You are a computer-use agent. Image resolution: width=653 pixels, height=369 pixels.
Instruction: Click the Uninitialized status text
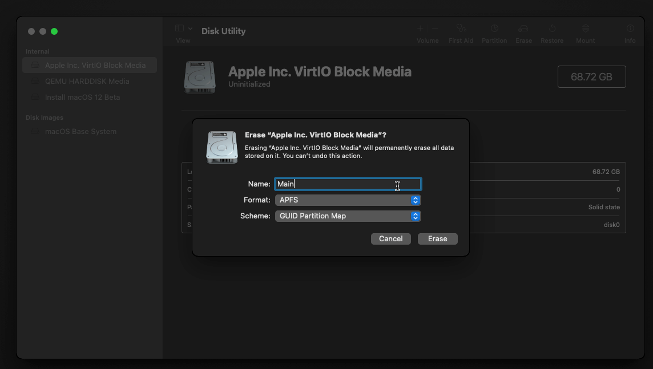(249, 84)
